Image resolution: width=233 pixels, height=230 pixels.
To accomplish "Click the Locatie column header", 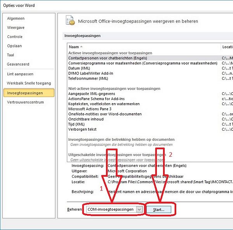I will pyautogui.click(x=227, y=47).
